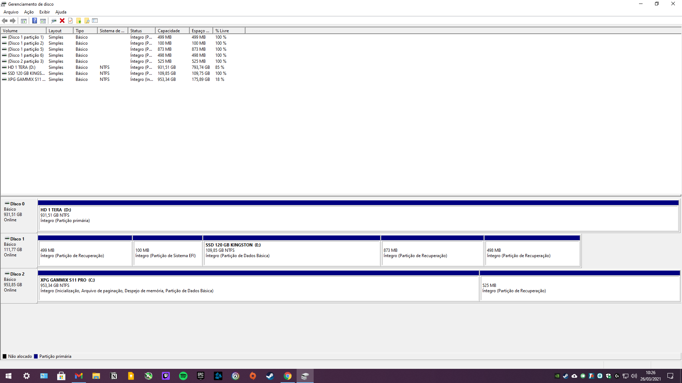Select the 498 MB recovery partition block
Screen dimensions: 682x383
[532, 251]
